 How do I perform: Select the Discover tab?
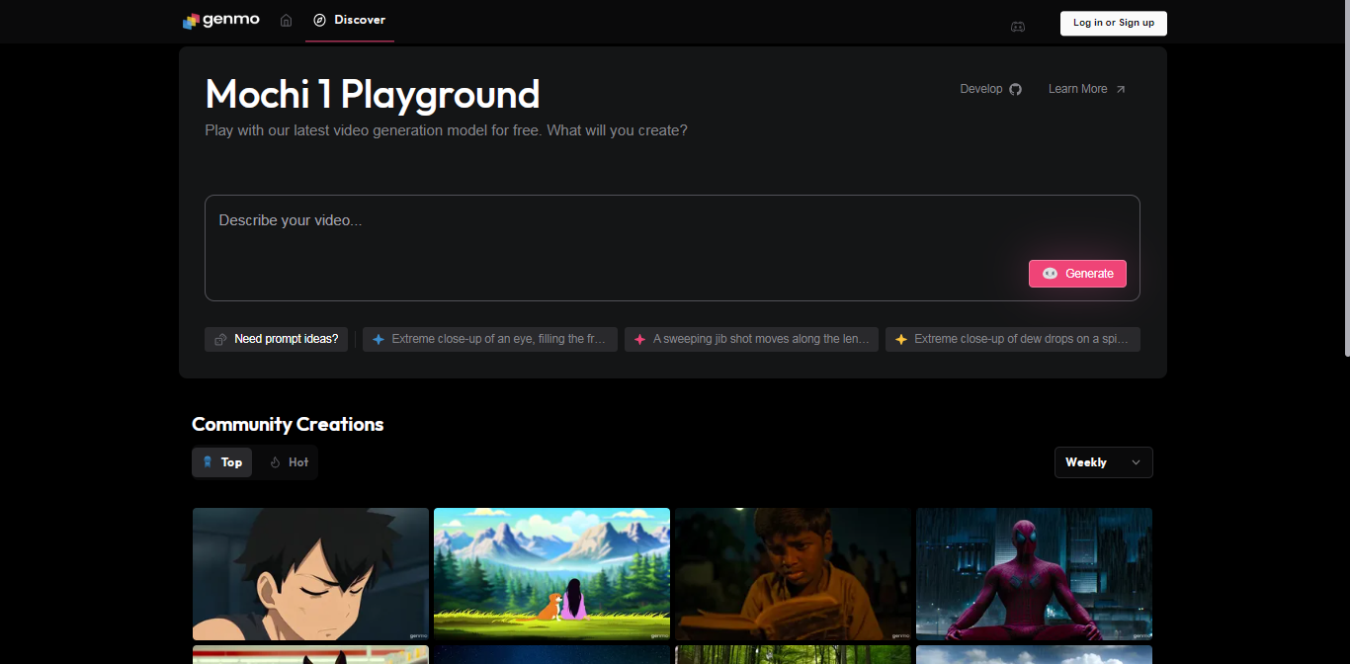(x=350, y=21)
